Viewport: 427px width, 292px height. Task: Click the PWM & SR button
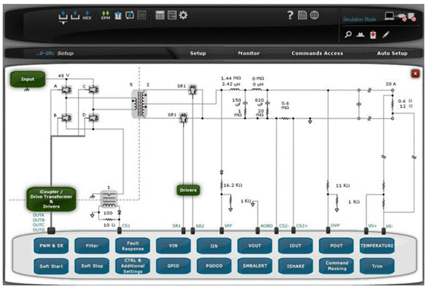[51, 246]
